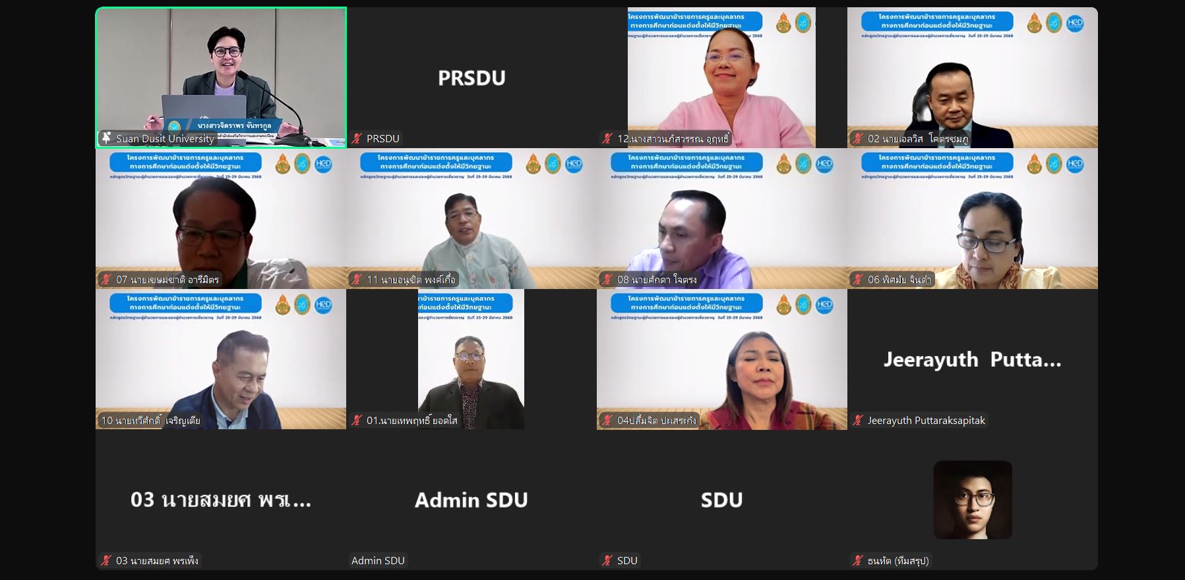The height and width of the screenshot is (580, 1185).
Task: Click the muted mic icon on the 02 participant
Action: tap(858, 138)
